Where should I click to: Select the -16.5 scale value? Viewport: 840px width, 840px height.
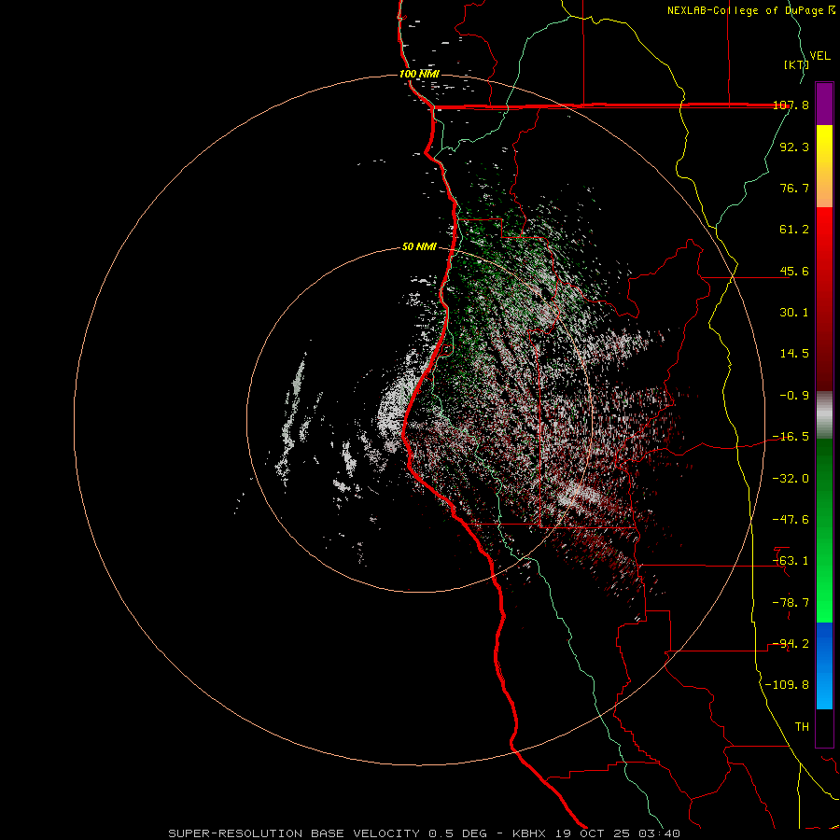click(791, 437)
